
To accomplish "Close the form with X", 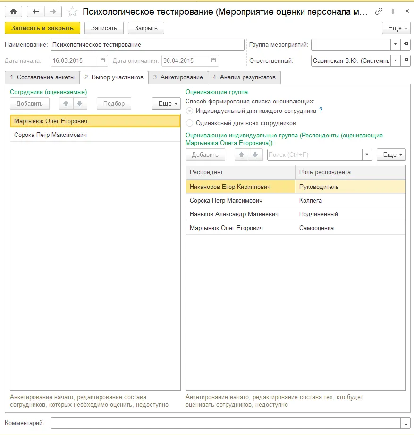I will point(407,11).
